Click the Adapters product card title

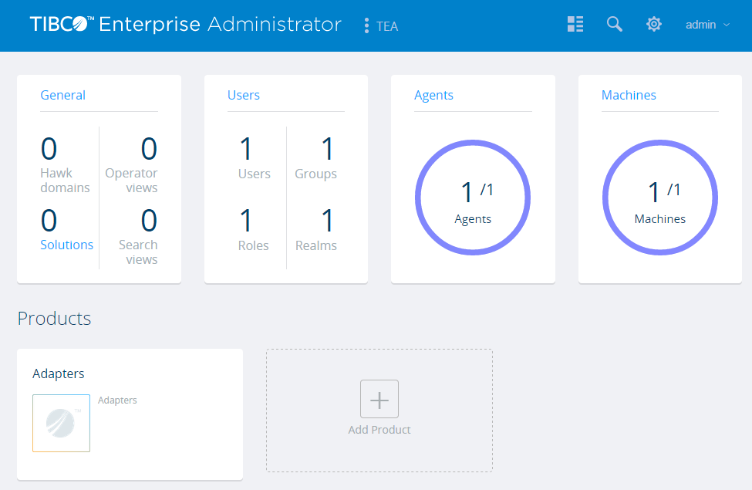(59, 373)
